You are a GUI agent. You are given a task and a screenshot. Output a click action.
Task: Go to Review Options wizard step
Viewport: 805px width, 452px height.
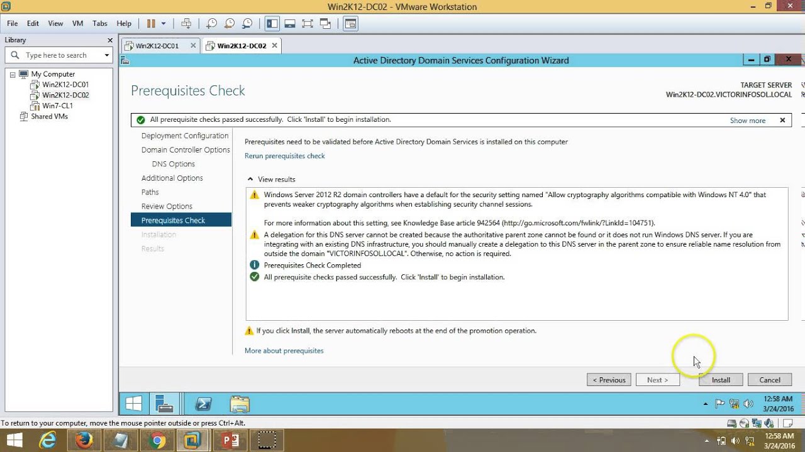pyautogui.click(x=167, y=207)
